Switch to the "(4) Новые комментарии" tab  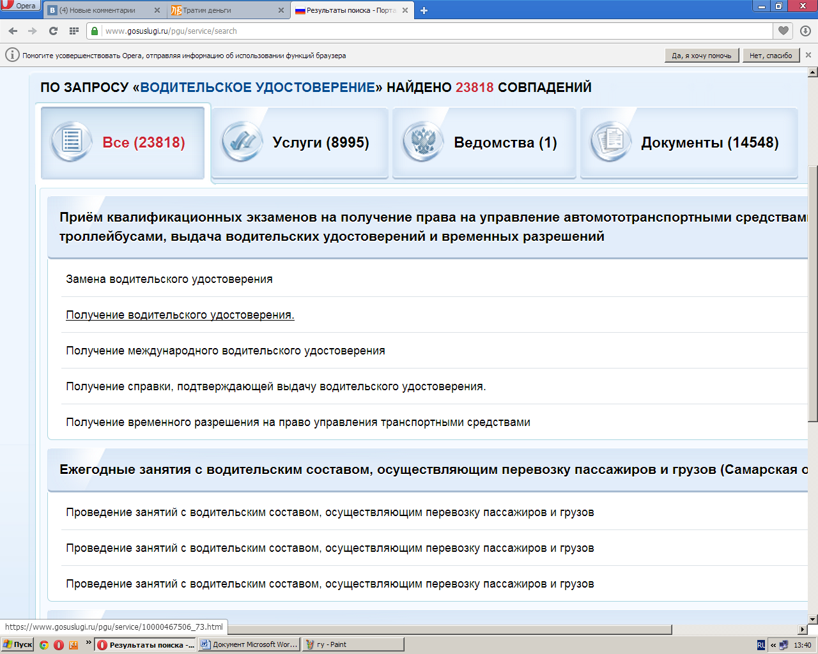104,10
